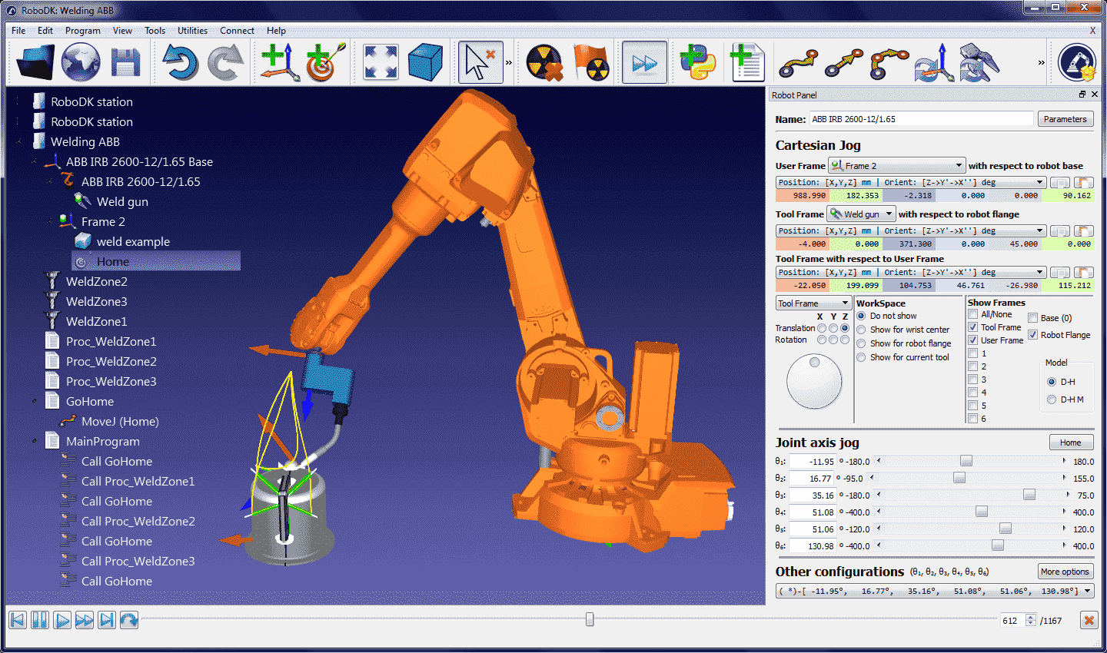Click the Undo arrow in the toolbar

click(x=180, y=63)
